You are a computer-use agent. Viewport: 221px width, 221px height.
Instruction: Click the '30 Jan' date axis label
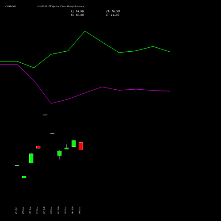click(x=30, y=210)
